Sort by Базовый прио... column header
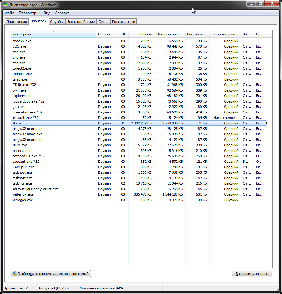282x294 pixels. tap(225, 34)
